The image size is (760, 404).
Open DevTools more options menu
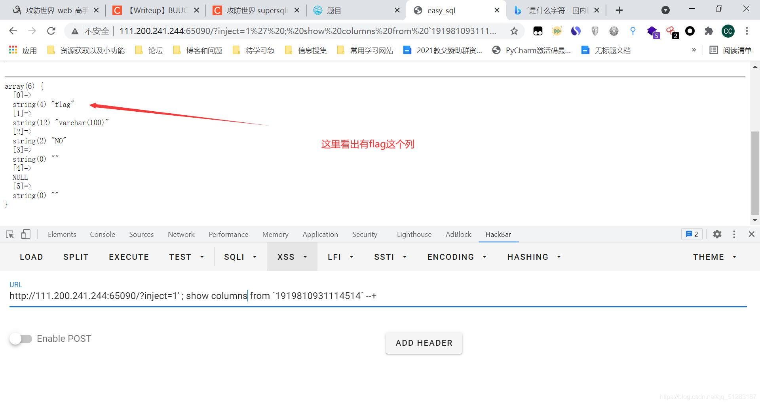734,234
